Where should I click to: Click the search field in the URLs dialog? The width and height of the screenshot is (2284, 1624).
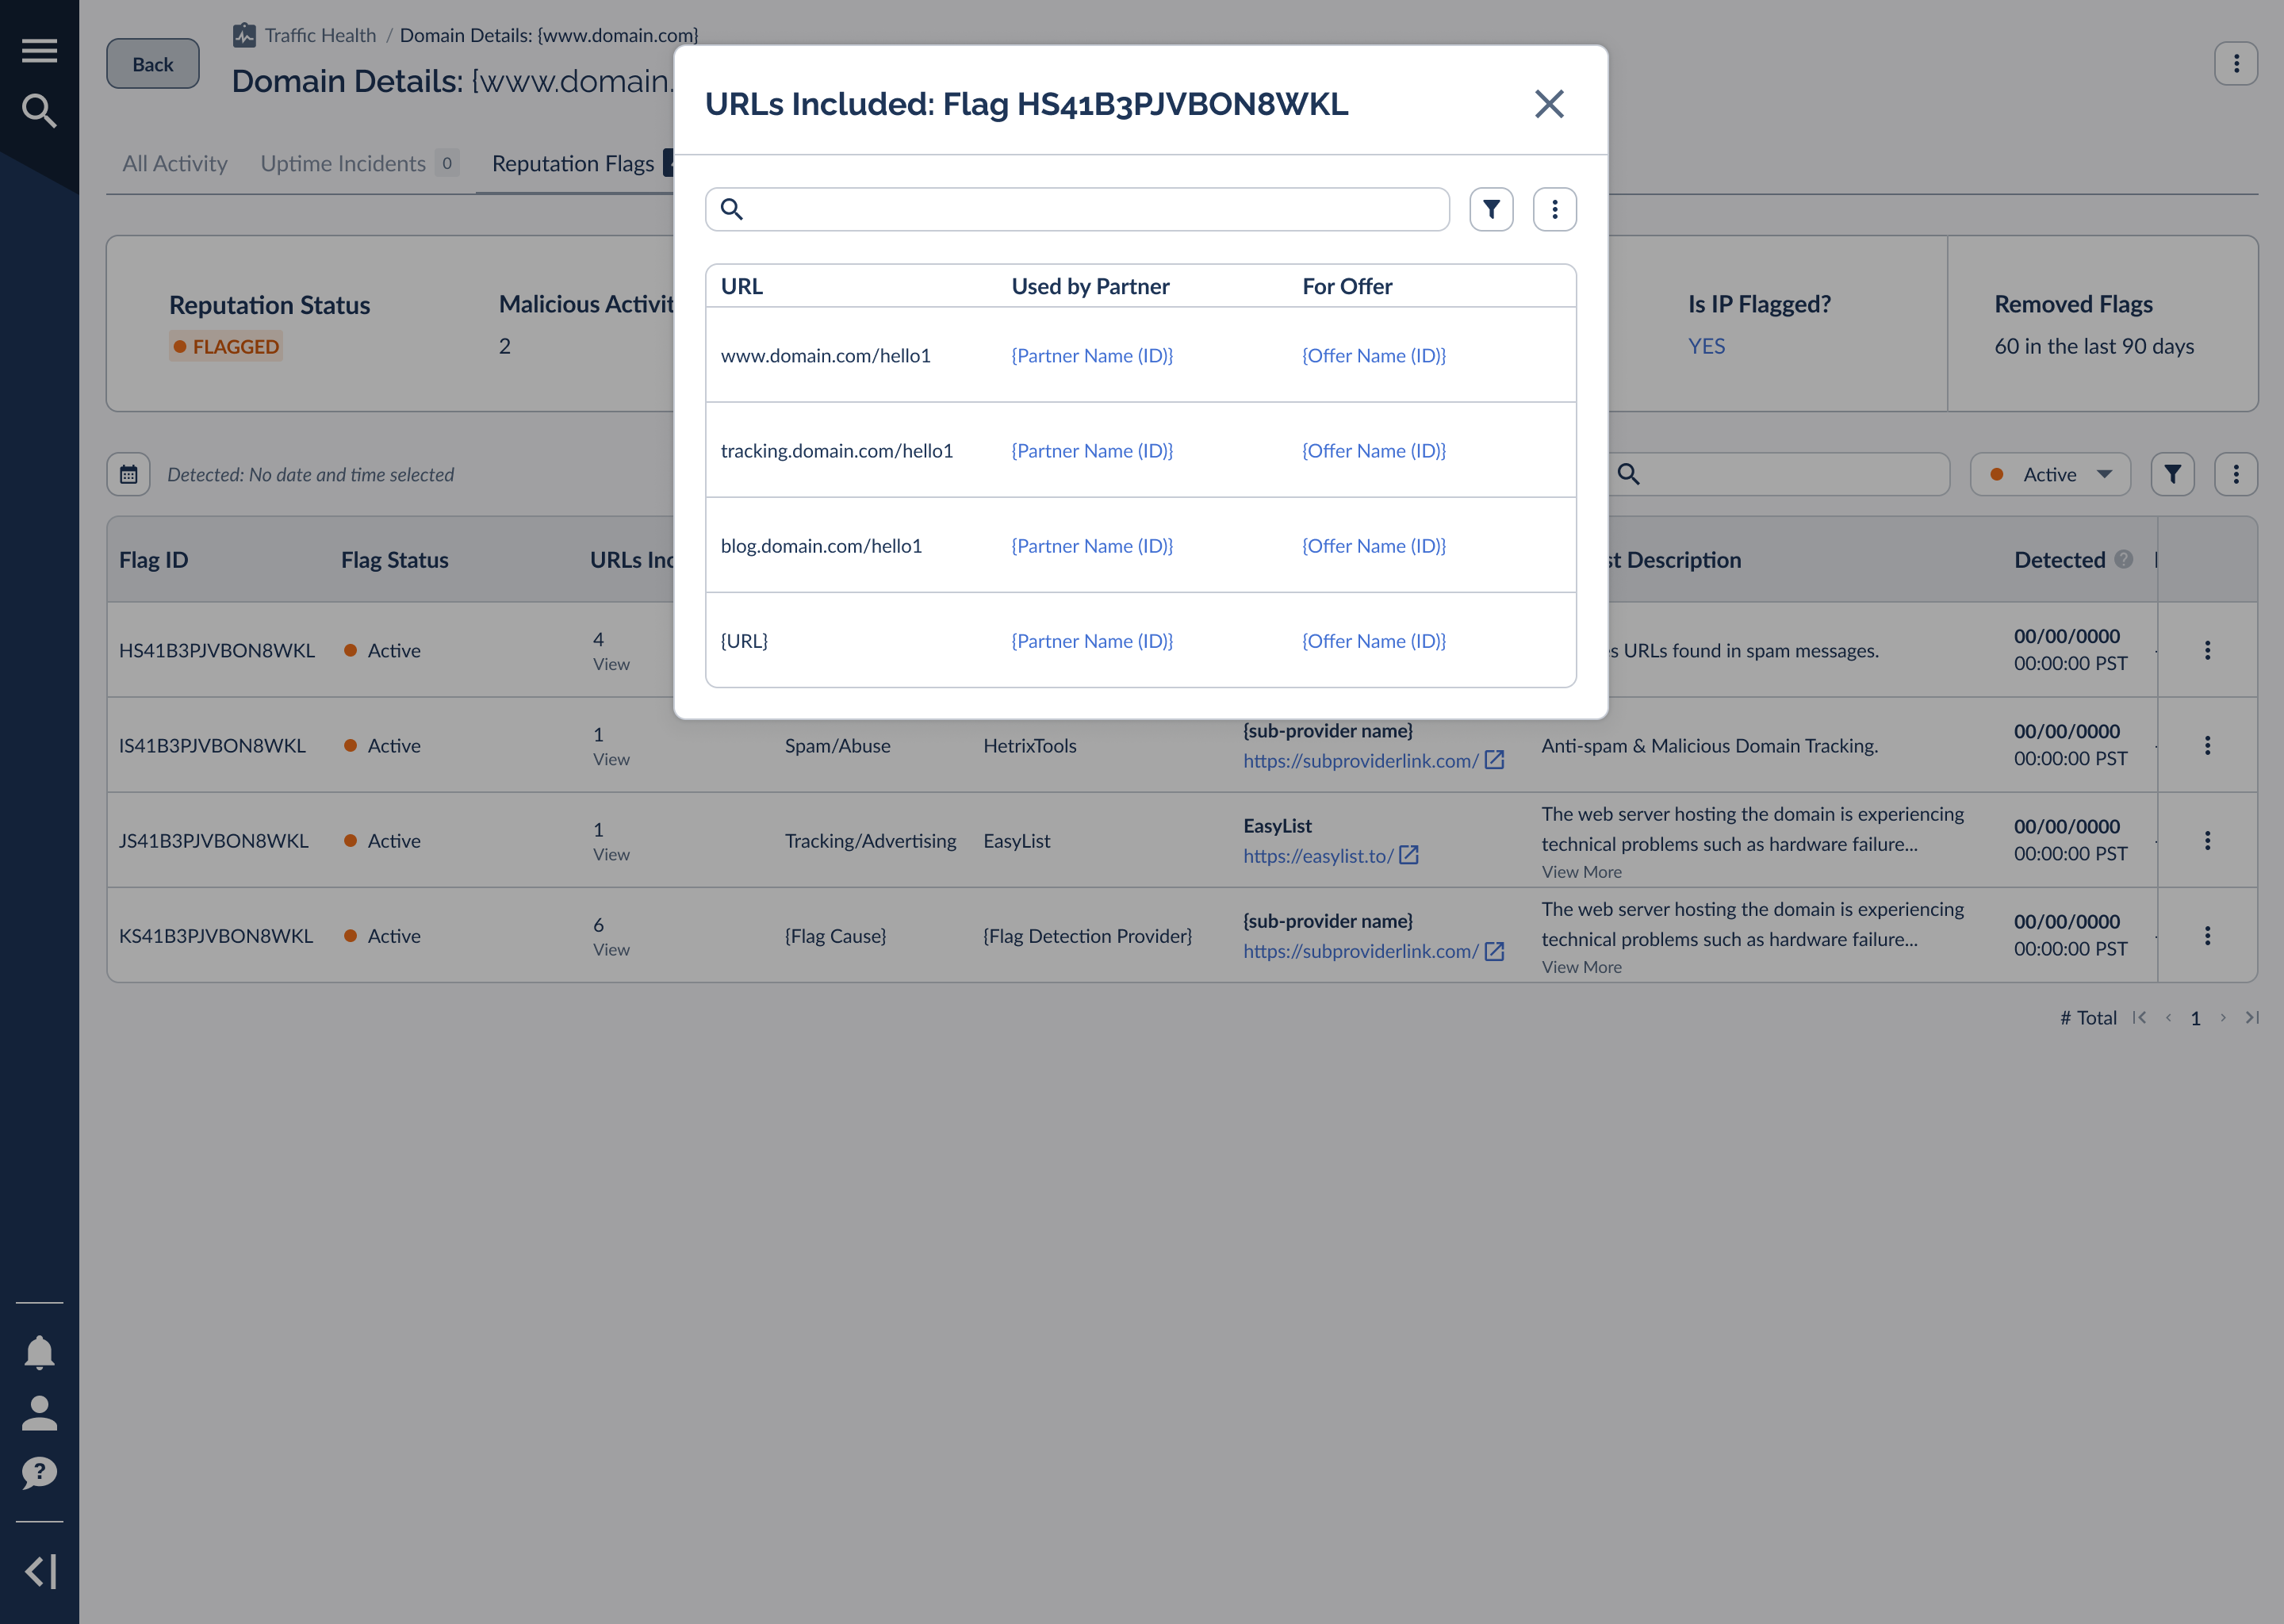coord(1077,209)
